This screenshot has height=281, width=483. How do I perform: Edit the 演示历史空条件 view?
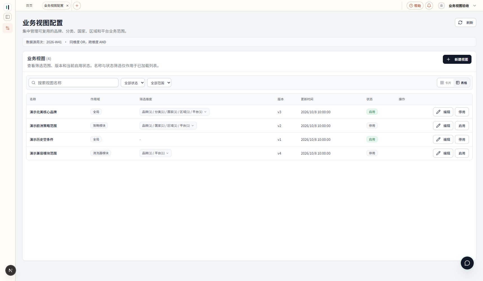(x=443, y=139)
